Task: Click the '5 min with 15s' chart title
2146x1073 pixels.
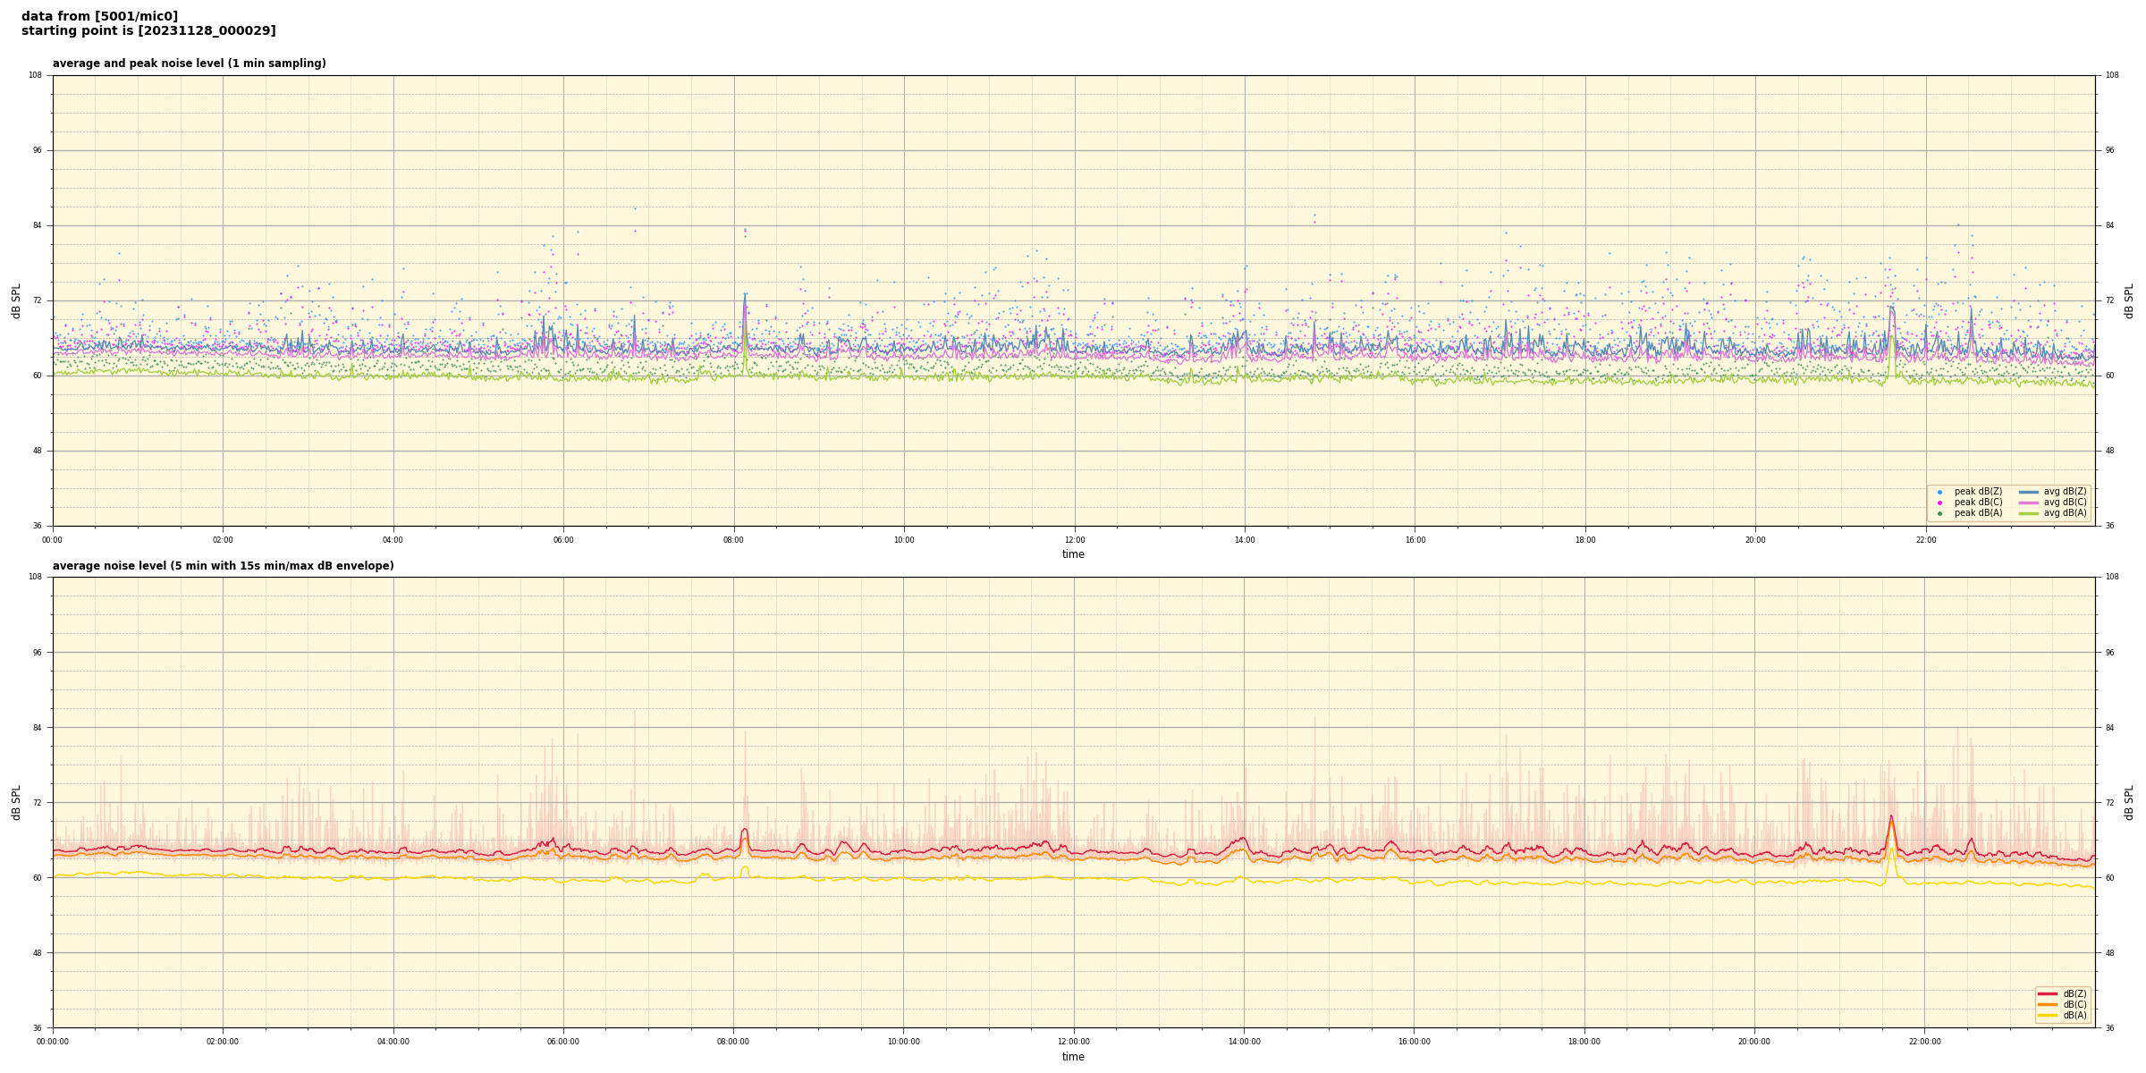Action: coord(223,566)
